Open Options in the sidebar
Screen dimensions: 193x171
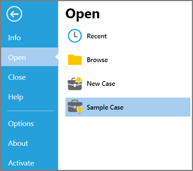(x=21, y=124)
